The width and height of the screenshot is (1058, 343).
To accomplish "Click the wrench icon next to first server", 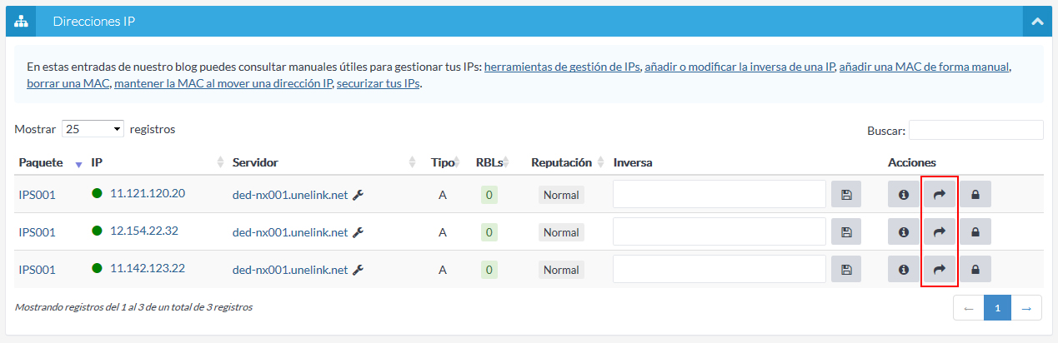I will (359, 195).
